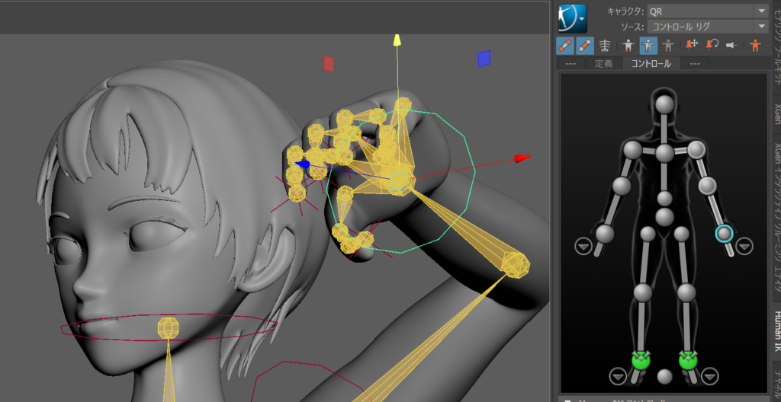Image resolution: width=781 pixels, height=402 pixels.
Task: Select Body Part keying mode icon
Action: [x=648, y=46]
